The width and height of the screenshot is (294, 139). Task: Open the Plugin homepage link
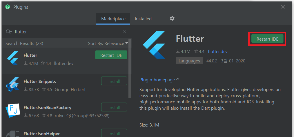coord(159,80)
